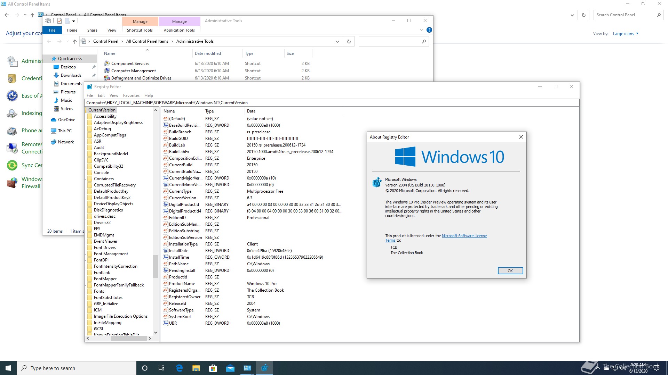Open Downloads folder in Quick access
Viewport: 668px width, 375px height.
71,75
